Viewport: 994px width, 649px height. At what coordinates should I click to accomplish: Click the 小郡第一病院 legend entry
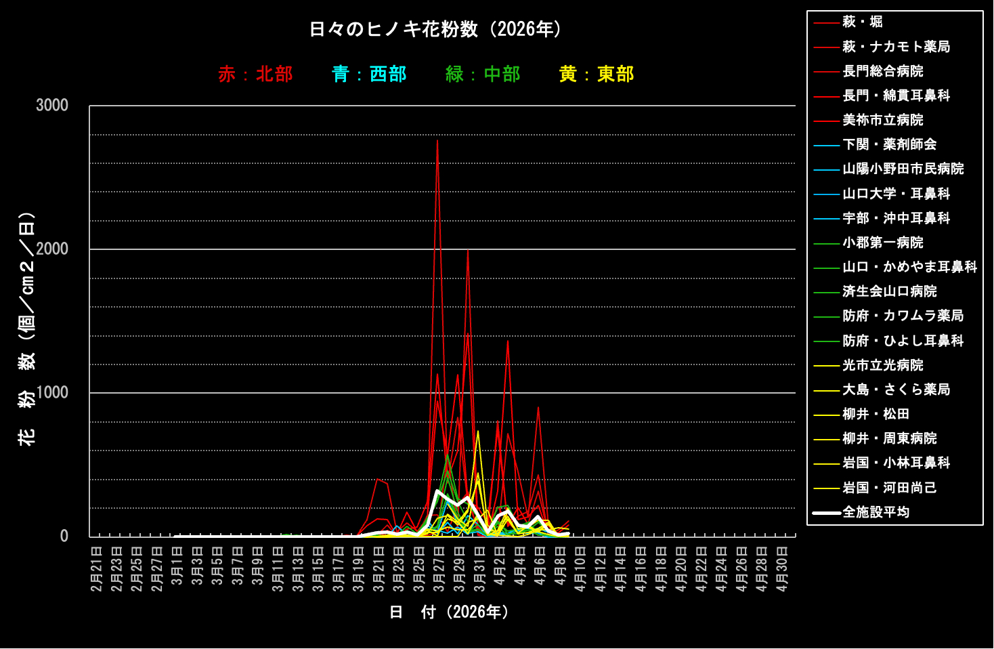point(882,243)
